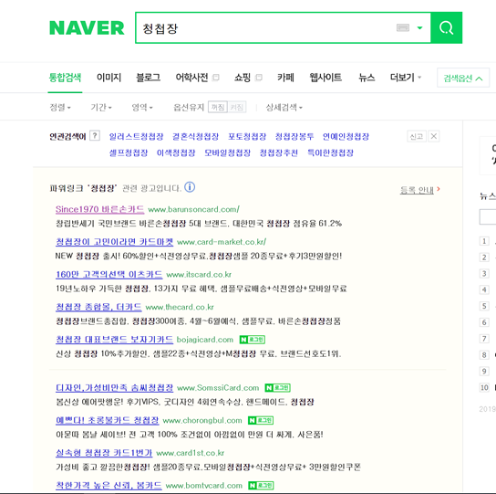Expand the 상세검색 dropdown
Image resolution: width=496 pixels, height=494 pixels.
[284, 108]
